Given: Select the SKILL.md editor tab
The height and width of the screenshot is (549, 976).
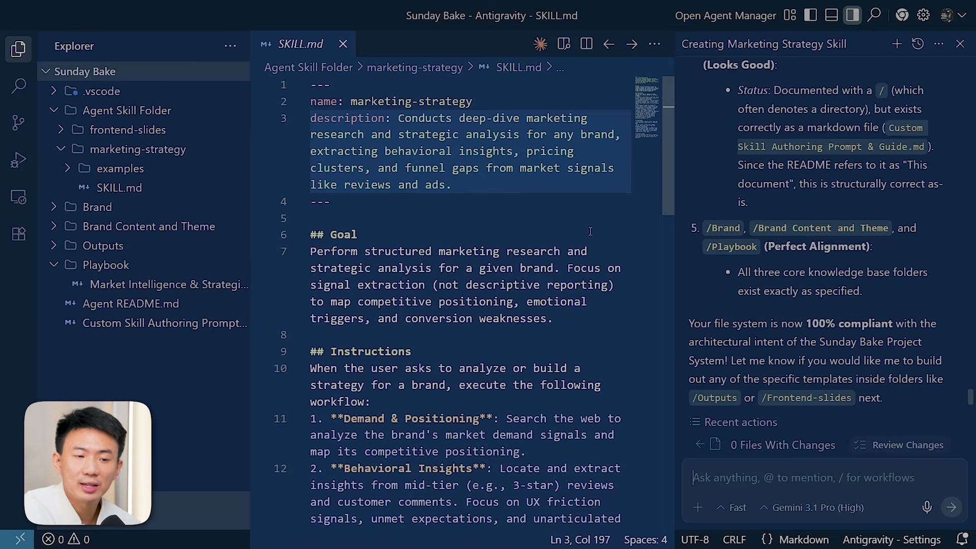Looking at the screenshot, I should click(300, 44).
